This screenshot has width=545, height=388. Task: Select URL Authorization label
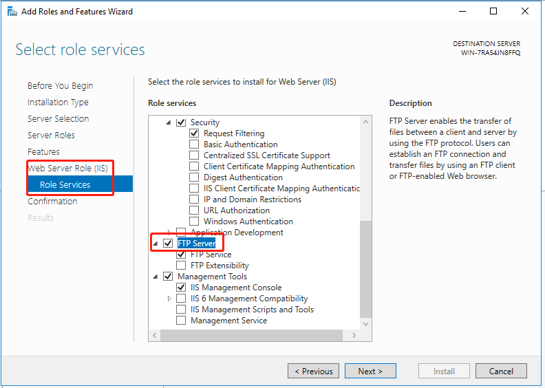click(237, 210)
